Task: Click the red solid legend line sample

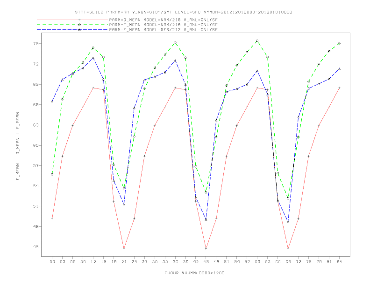Action: 72,20
